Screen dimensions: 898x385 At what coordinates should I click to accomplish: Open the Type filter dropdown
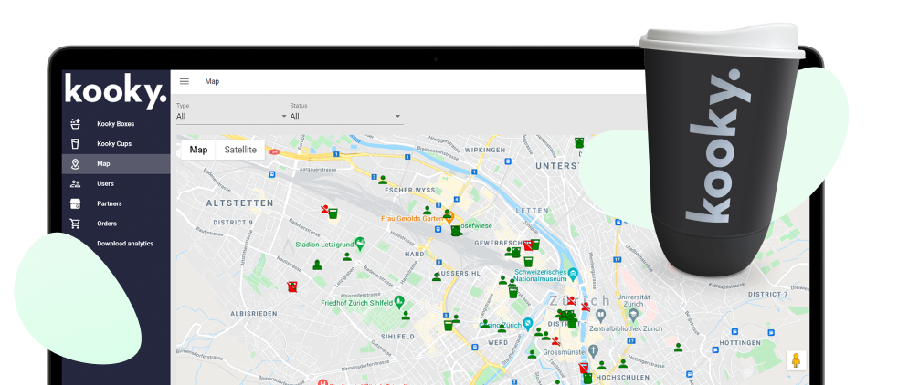click(x=231, y=116)
